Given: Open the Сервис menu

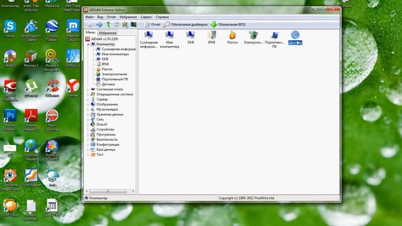Looking at the screenshot, I should (x=146, y=17).
